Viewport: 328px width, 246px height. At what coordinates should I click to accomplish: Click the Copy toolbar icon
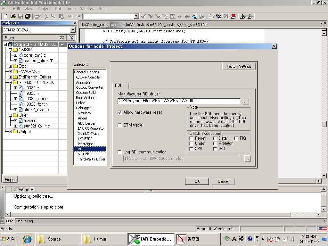point(53,16)
